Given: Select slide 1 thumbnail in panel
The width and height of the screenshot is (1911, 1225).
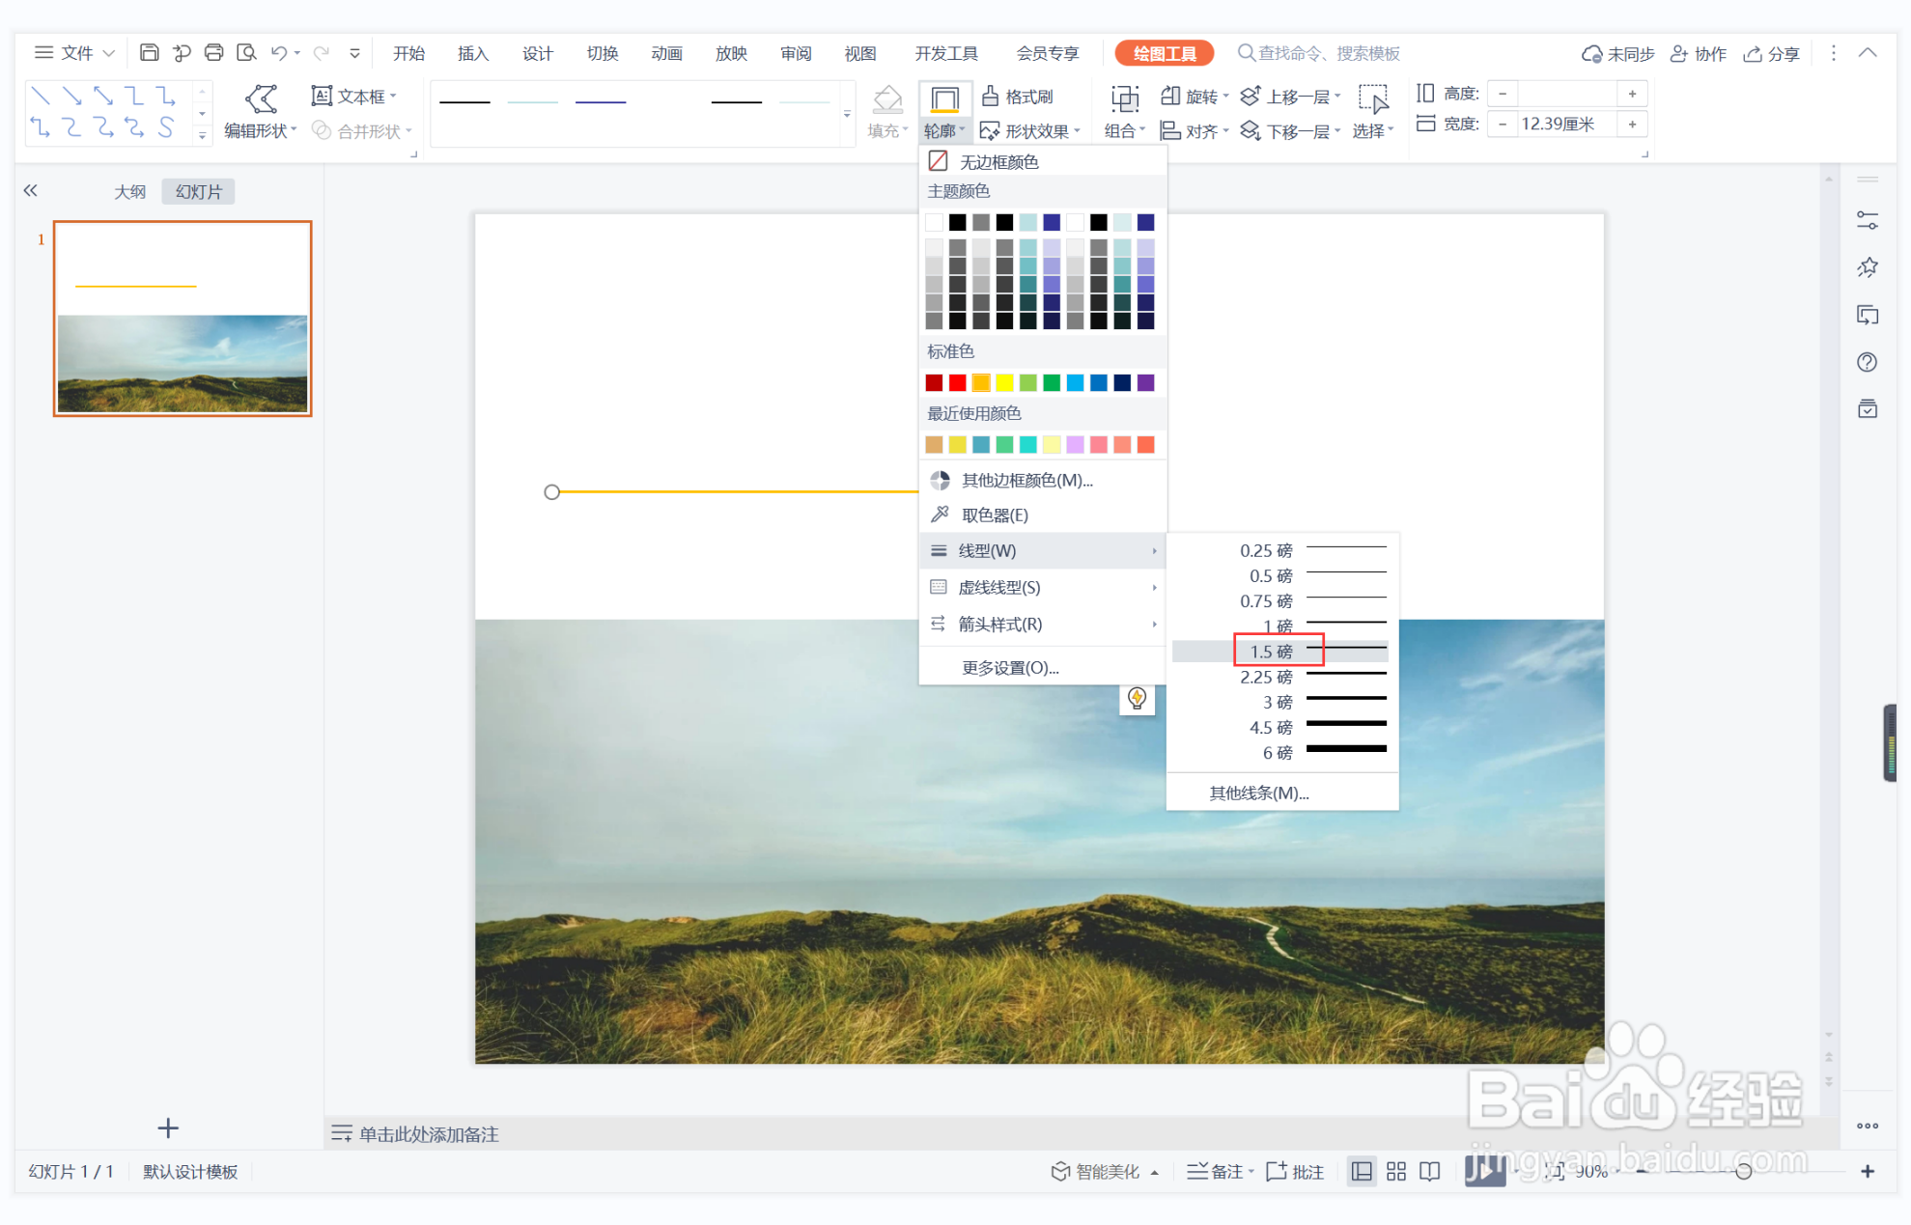Looking at the screenshot, I should tap(183, 319).
